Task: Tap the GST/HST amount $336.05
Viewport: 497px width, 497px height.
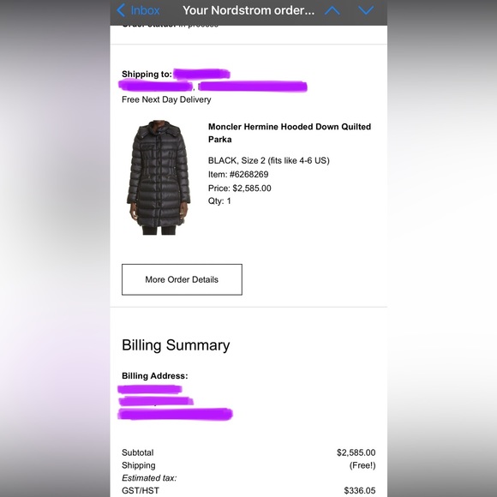Action: coord(360,491)
